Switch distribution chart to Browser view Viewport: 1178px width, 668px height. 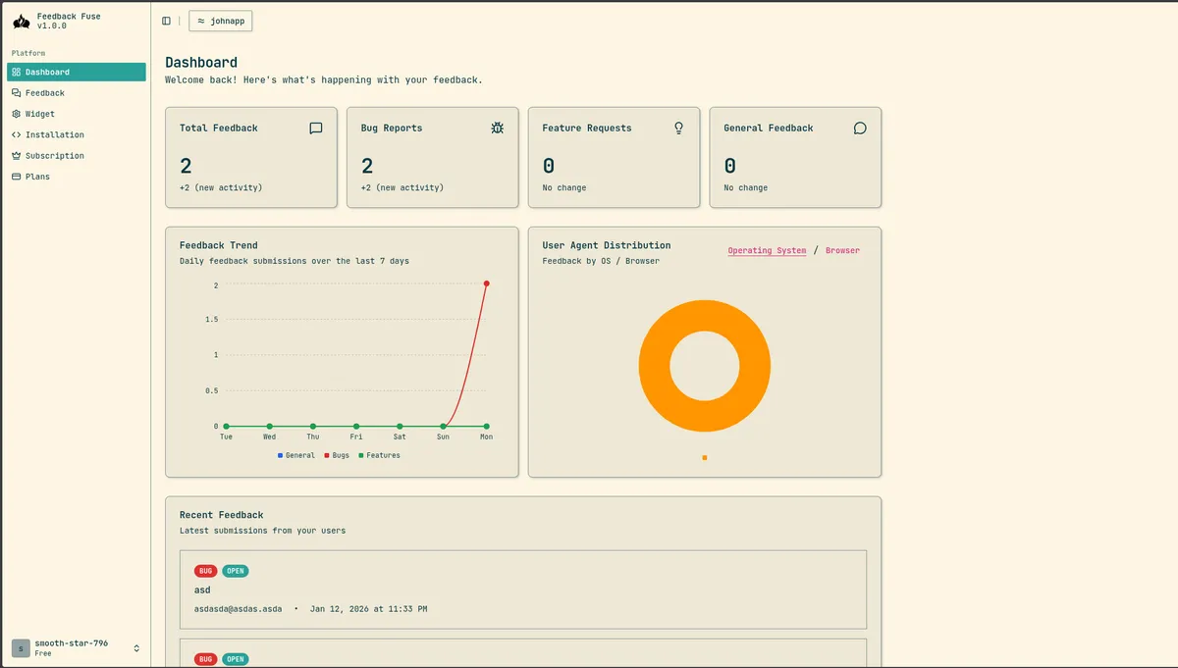[842, 251]
